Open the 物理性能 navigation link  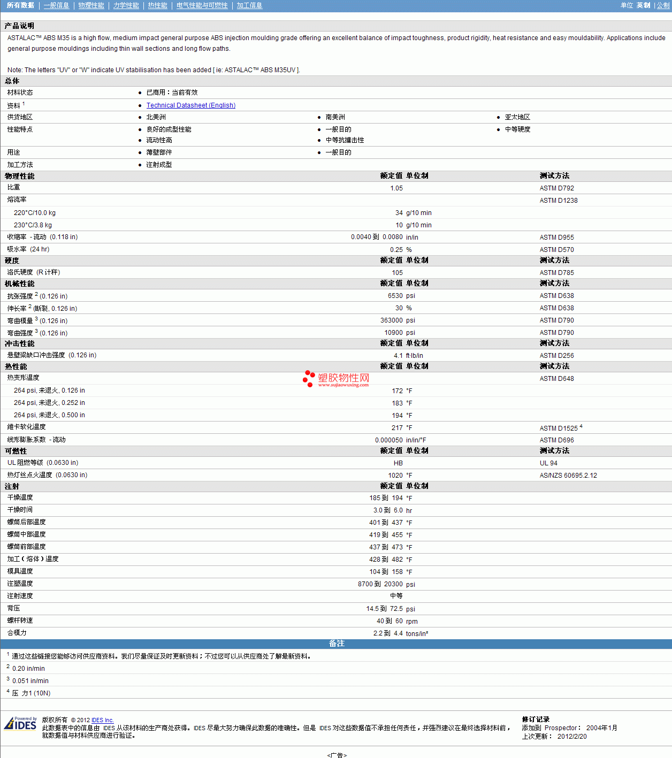[x=91, y=5]
